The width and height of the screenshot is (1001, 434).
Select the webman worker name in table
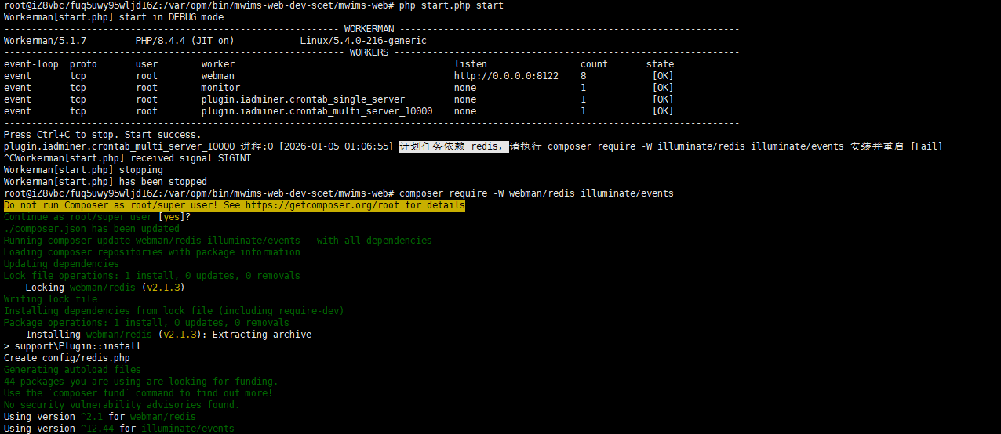(218, 76)
